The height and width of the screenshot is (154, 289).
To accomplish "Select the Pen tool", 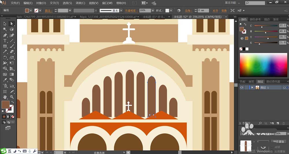I will pos(5,35).
